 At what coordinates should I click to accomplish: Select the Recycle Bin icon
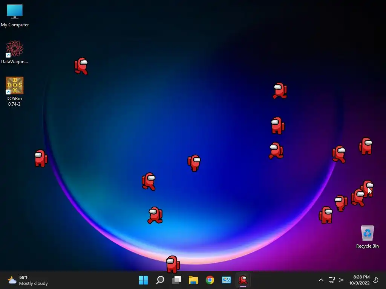(367, 237)
